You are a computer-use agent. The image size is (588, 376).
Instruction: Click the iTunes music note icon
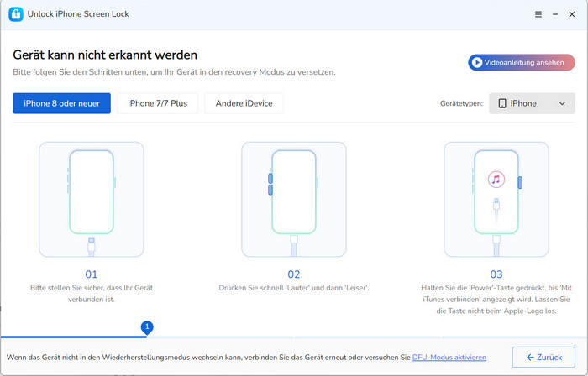point(496,180)
